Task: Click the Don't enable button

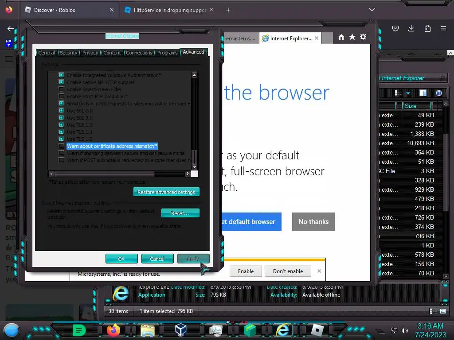Action: click(x=288, y=271)
